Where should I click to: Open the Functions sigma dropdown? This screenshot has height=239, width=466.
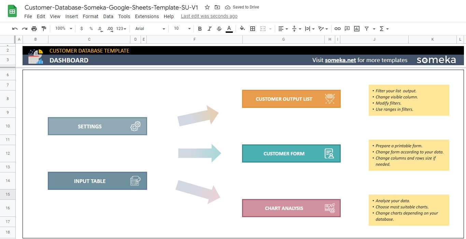point(384,29)
